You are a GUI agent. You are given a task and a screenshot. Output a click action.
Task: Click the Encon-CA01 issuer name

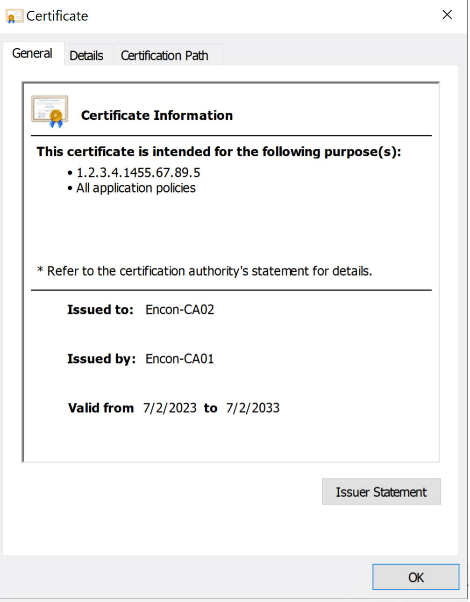(x=180, y=359)
